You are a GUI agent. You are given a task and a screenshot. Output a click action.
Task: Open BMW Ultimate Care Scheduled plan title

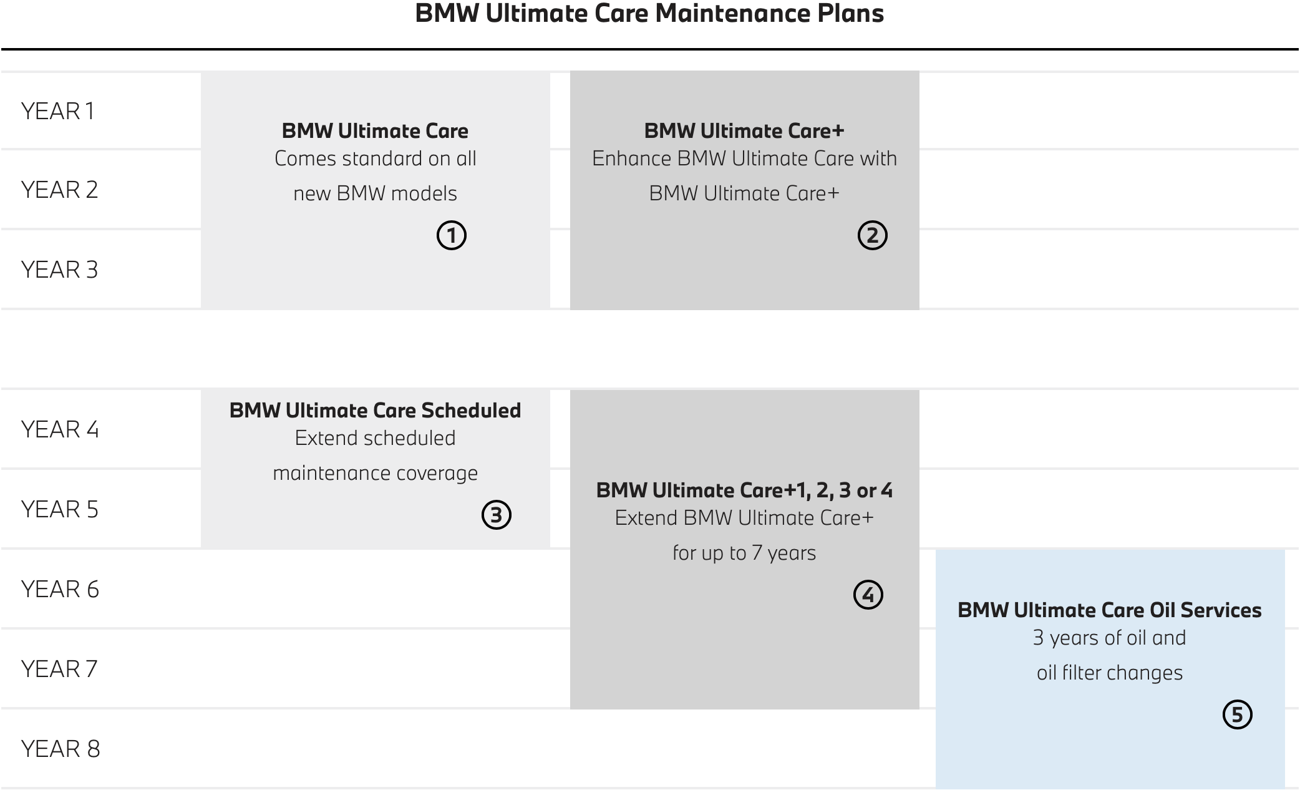[x=375, y=411]
